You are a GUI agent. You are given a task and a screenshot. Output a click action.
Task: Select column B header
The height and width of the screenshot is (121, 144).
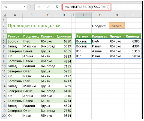click(x=31, y=15)
